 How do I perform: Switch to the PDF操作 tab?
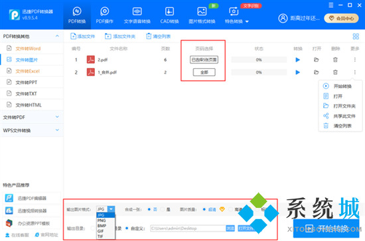pyautogui.click(x=104, y=15)
